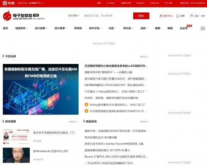Open the 今日看点 Vishay 裁员800人 article
This screenshot has height=165, width=207.
pyautogui.click(x=116, y=92)
